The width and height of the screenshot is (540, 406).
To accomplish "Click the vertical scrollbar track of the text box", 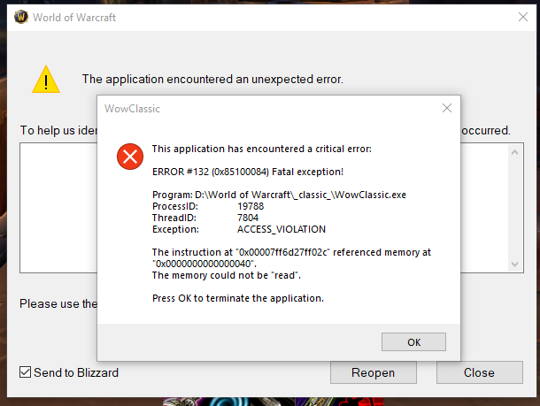I will pyautogui.click(x=516, y=208).
